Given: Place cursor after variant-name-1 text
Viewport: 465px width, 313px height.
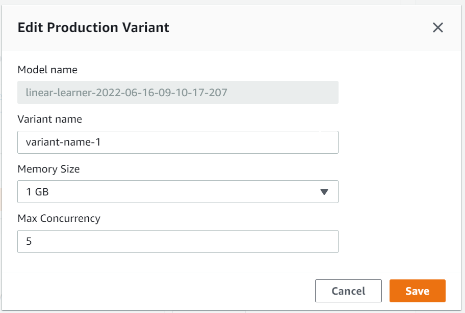Looking at the screenshot, I should [102, 142].
